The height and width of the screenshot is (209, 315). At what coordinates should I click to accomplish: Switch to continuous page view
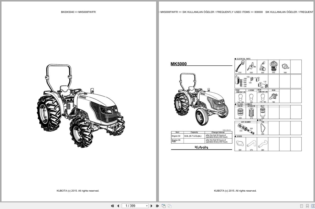point(307,206)
